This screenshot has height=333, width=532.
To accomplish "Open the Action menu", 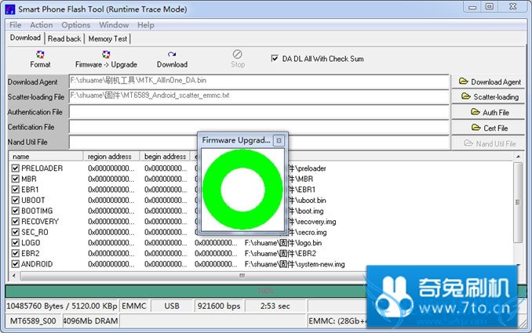I will coord(42,25).
